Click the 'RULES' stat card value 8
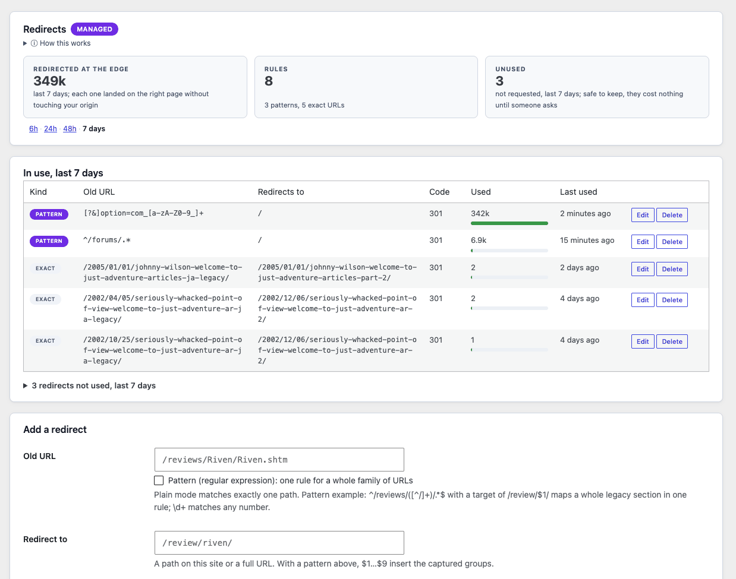 tap(269, 81)
